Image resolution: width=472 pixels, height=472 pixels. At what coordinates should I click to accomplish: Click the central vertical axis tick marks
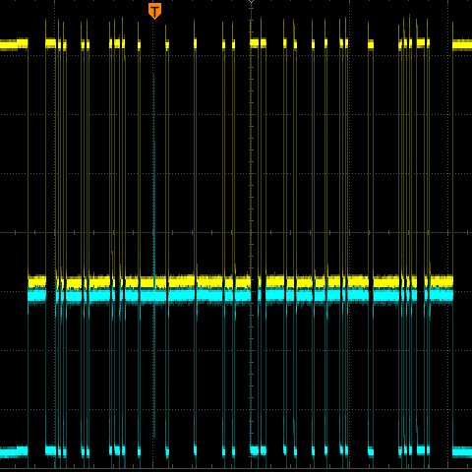pos(251,232)
